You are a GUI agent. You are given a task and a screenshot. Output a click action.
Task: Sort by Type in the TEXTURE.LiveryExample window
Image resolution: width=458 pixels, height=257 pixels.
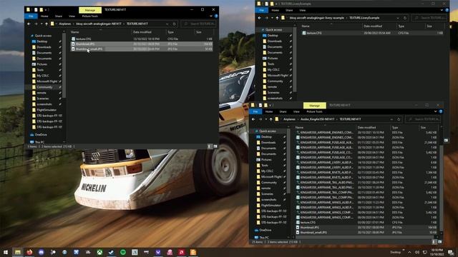pos(401,26)
